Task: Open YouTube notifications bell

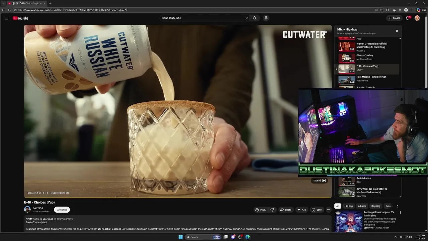Action: (x=407, y=18)
